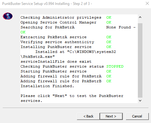
Task: Close the PunkBuster Service Setup window
Action: (x=147, y=3)
